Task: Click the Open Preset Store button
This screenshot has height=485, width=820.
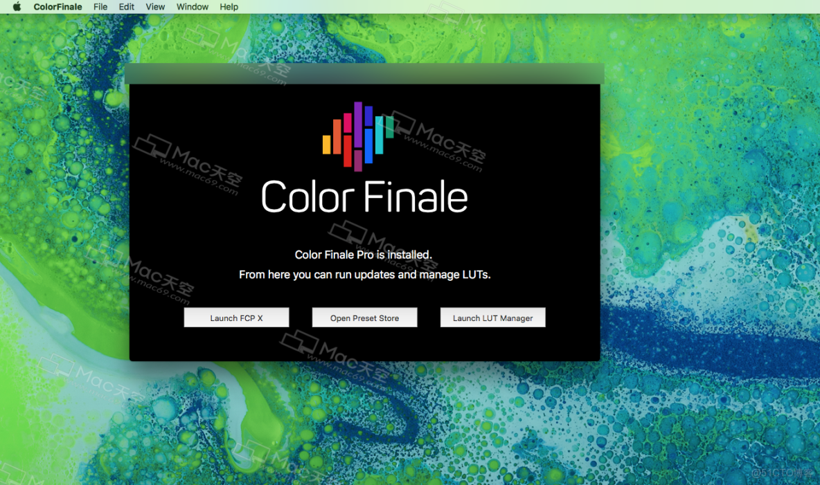Action: (x=364, y=318)
